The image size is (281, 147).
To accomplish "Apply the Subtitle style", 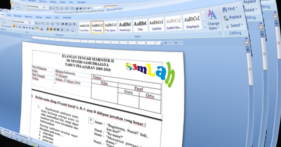I will [x=156, y=25].
